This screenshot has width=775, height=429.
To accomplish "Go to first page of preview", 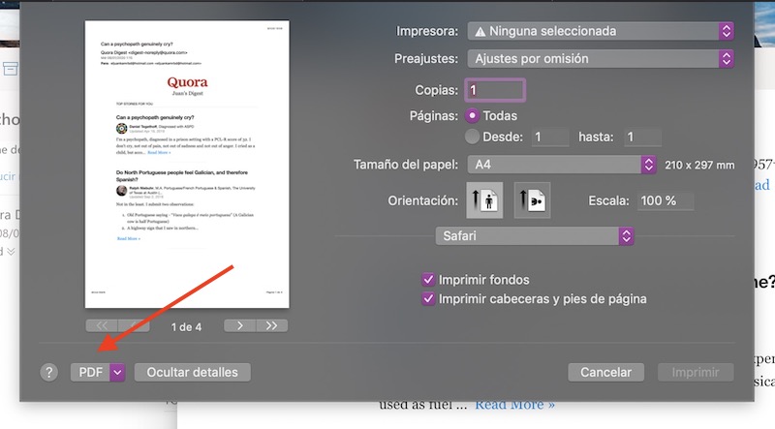I will [x=103, y=325].
